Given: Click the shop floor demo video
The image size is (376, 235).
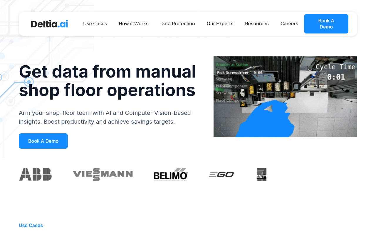Looking at the screenshot, I should pyautogui.click(x=285, y=97).
